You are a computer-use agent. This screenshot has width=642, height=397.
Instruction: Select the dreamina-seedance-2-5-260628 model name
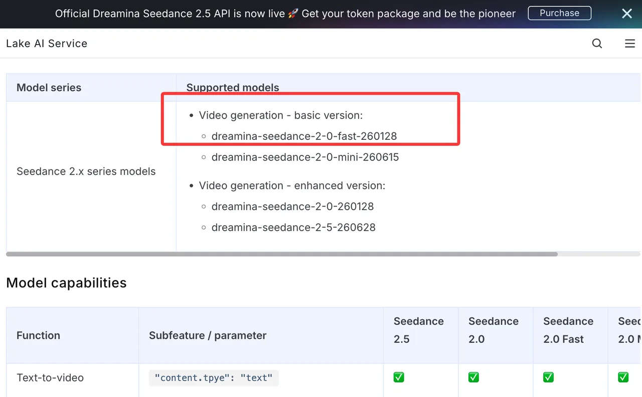point(293,227)
